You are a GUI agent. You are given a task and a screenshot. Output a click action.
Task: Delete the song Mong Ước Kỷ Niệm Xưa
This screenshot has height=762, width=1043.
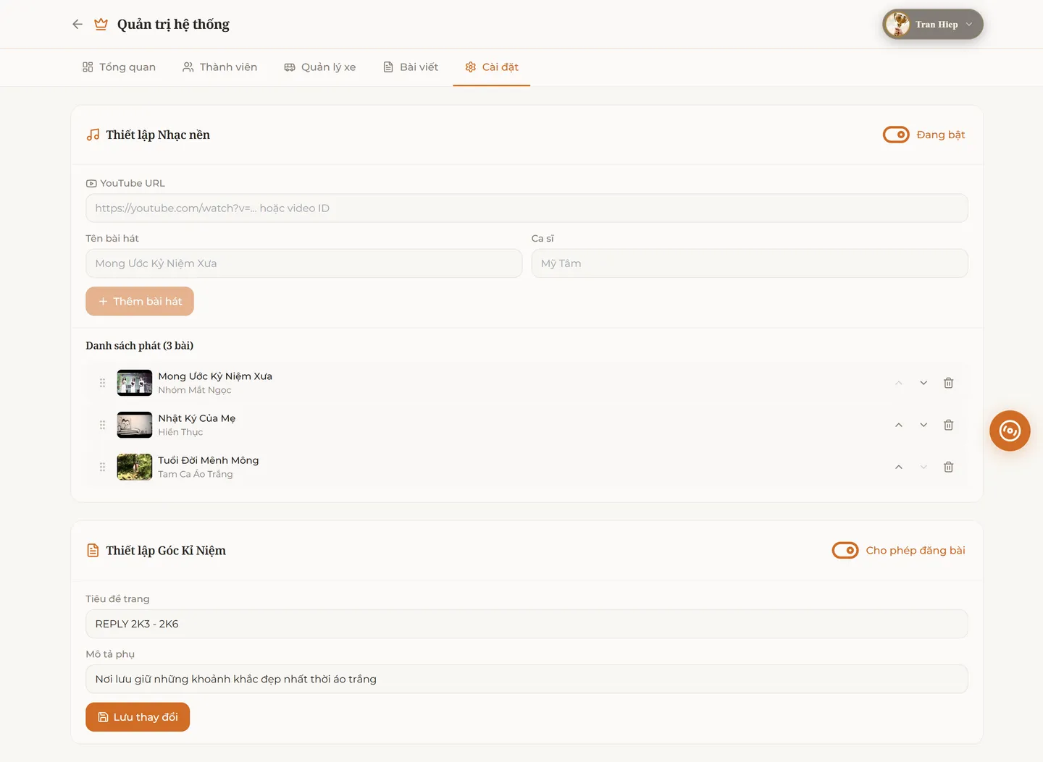948,383
